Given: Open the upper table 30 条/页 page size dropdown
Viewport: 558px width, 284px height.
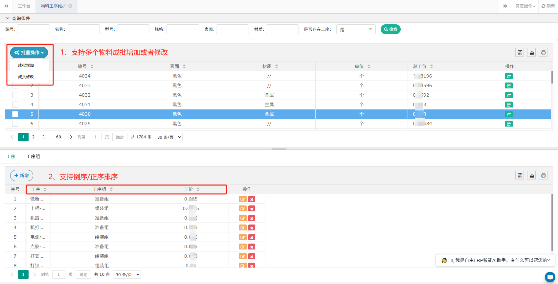Looking at the screenshot, I should 168,137.
